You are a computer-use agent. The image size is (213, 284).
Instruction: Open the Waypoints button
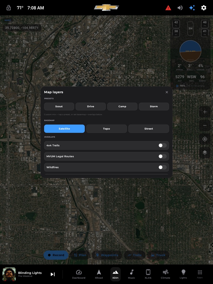pos(107,255)
